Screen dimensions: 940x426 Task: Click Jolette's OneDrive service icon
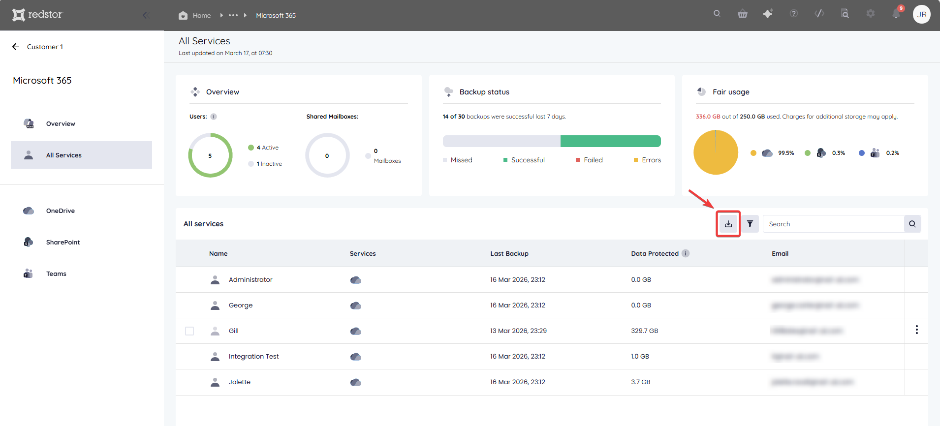point(356,382)
